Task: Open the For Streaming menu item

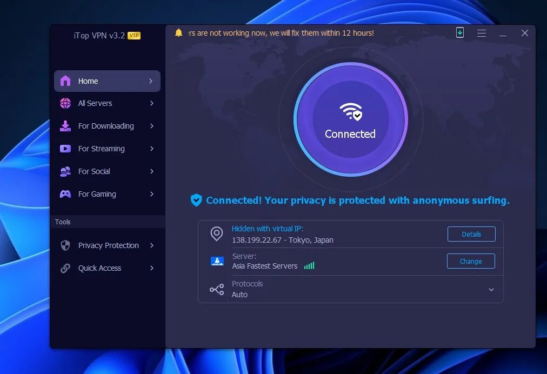Action: tap(107, 149)
